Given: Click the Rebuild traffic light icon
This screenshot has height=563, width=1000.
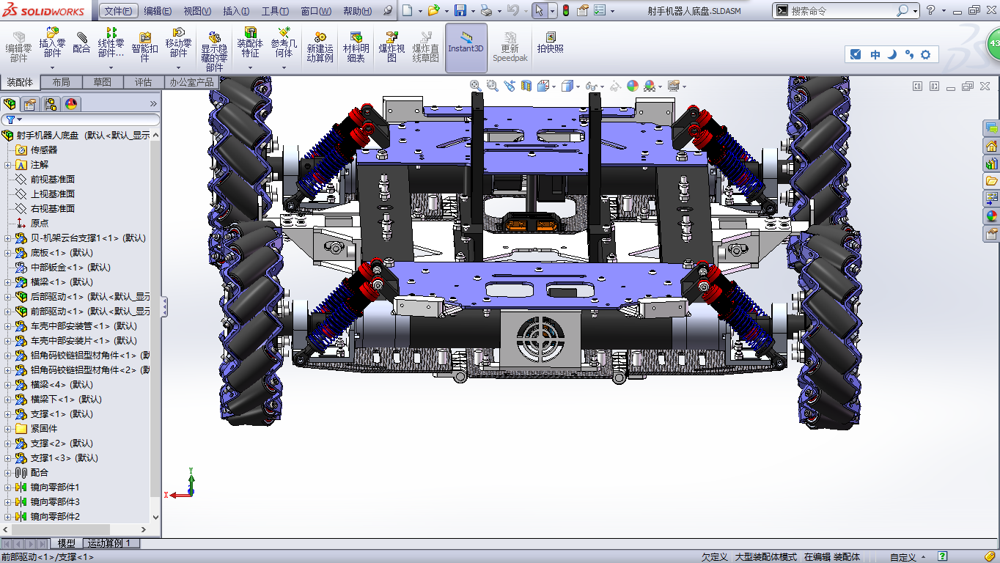Looking at the screenshot, I should 565,10.
